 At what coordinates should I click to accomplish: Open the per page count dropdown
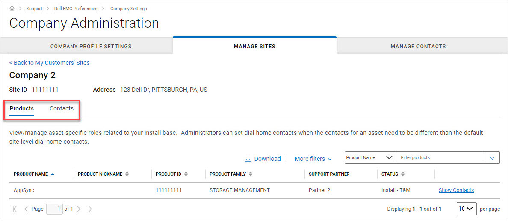[x=466, y=209]
